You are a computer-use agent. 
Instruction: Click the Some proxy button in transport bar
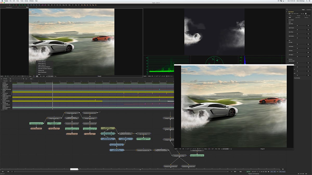pos(284,172)
